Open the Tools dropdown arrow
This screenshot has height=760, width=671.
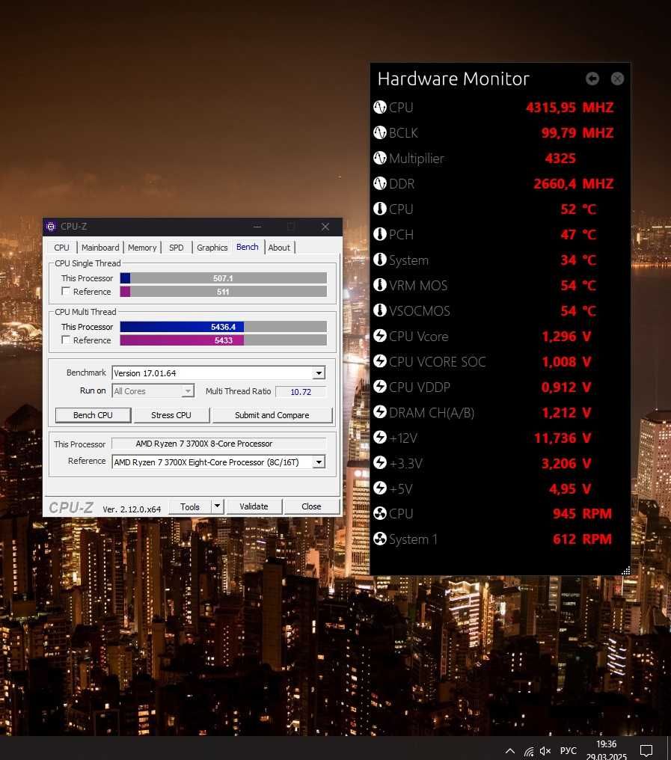(x=217, y=506)
